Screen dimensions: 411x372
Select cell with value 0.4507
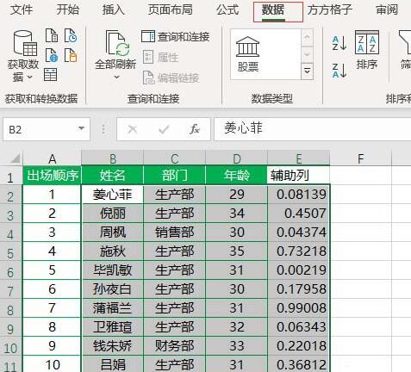[299, 214]
